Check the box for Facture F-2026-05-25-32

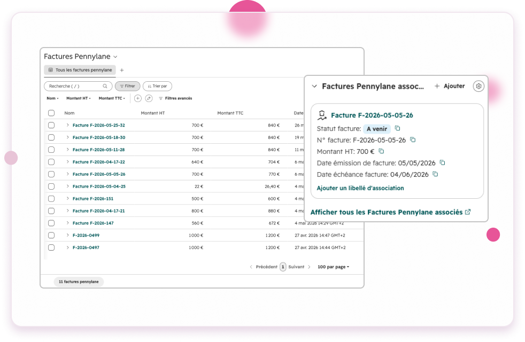click(x=51, y=125)
